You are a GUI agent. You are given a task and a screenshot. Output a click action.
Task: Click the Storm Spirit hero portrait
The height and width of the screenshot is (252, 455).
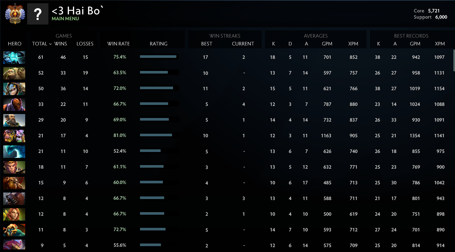tap(14, 57)
